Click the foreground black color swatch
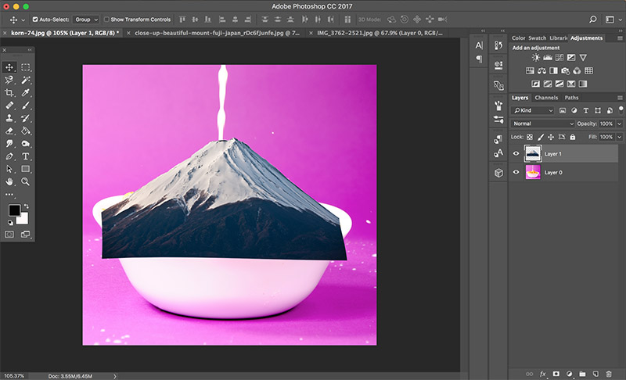 pos(14,210)
